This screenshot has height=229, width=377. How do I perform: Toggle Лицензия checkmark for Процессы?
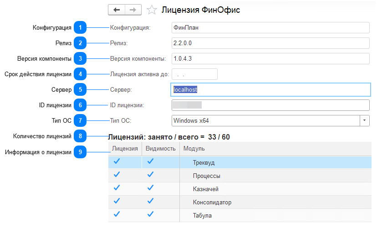pyautogui.click(x=117, y=174)
